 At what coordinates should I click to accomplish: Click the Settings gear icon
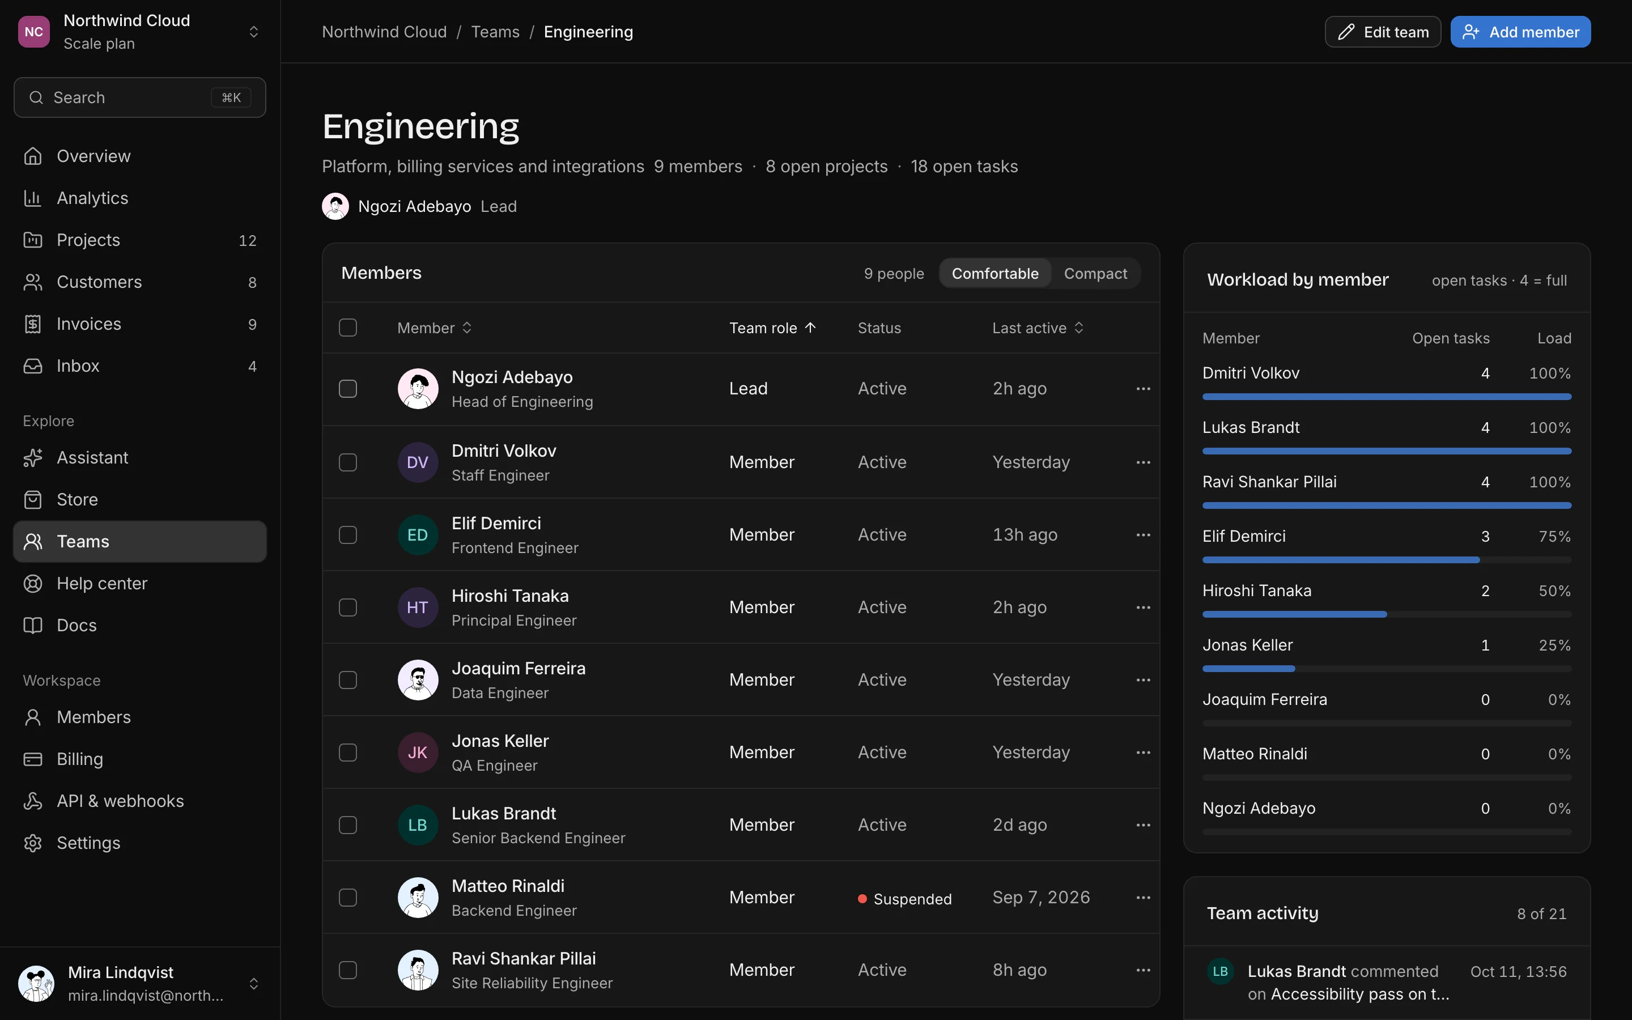(x=32, y=843)
